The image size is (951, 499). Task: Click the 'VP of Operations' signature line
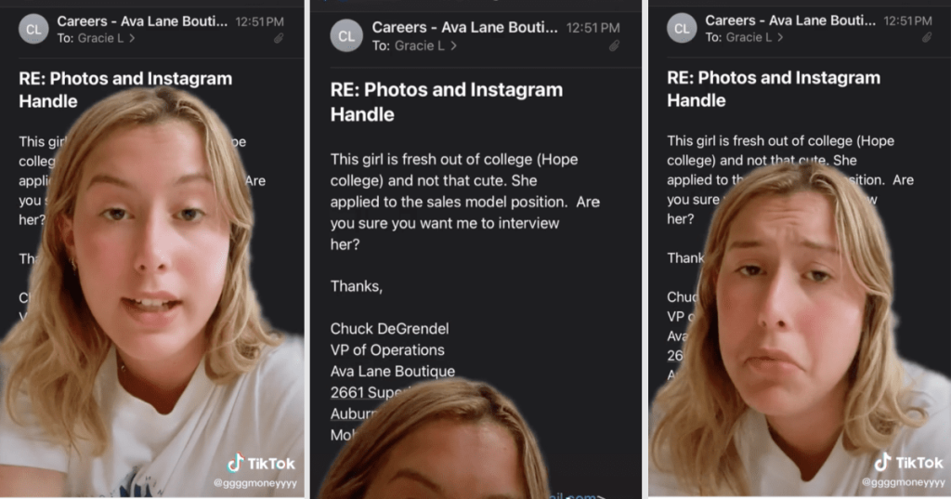click(387, 350)
